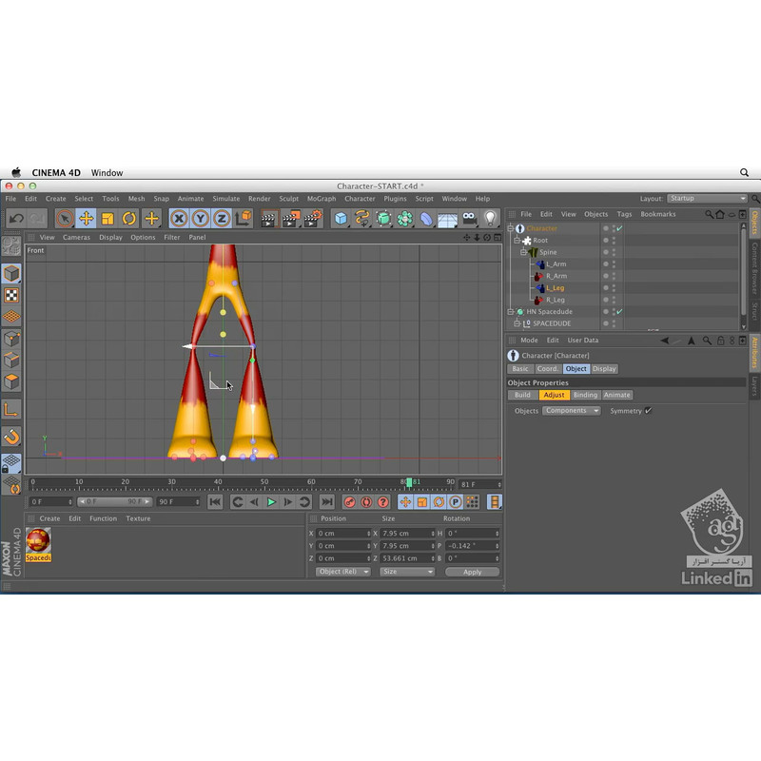Click the Enable Snap magnet icon

click(x=11, y=437)
